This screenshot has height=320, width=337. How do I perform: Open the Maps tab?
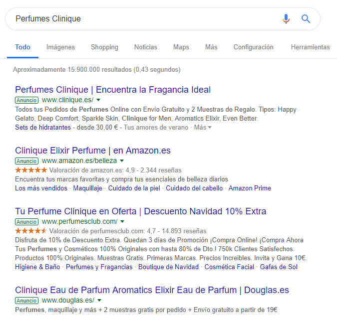(x=181, y=47)
